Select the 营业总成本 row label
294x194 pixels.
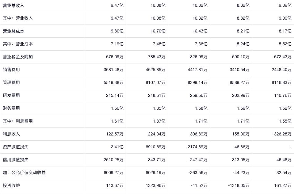pyautogui.click(x=13, y=31)
